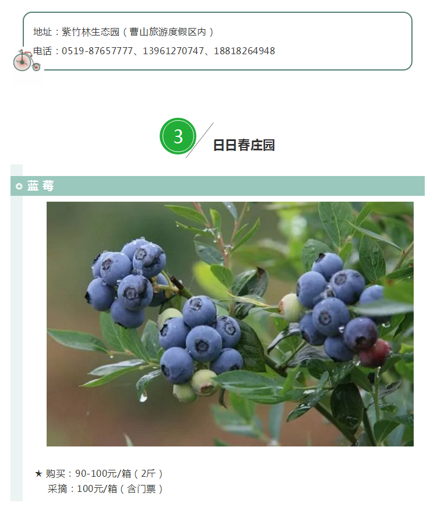Click the red unripe berry in the photo

pyautogui.click(x=375, y=353)
